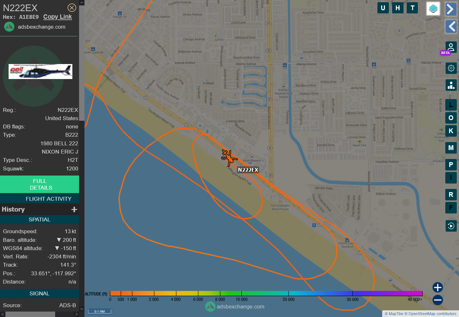Close the N222EX aircraft info panel
Screen dimensions: 459x317
72,8
